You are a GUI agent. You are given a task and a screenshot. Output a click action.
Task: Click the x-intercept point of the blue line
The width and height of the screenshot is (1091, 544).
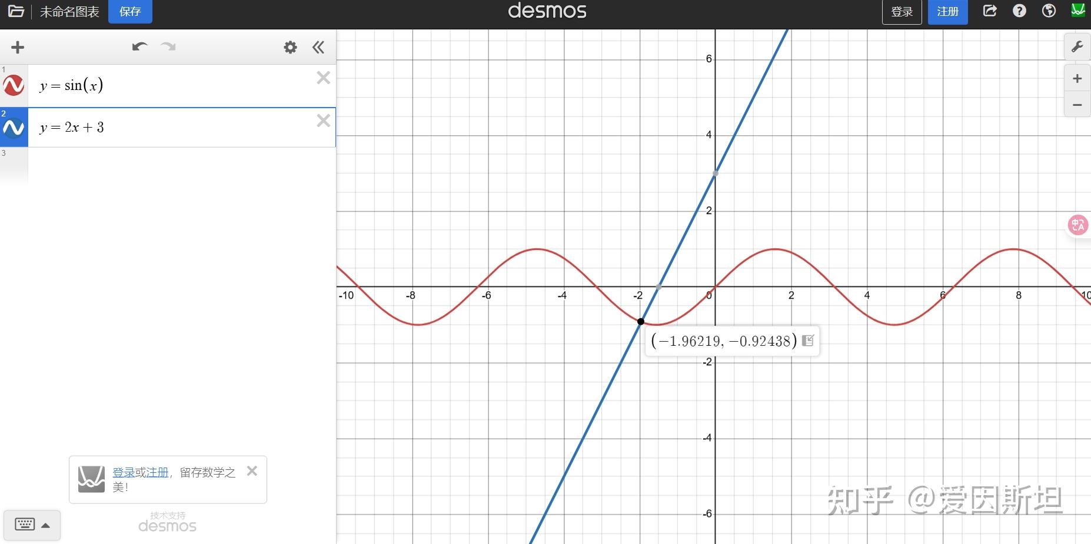click(658, 287)
